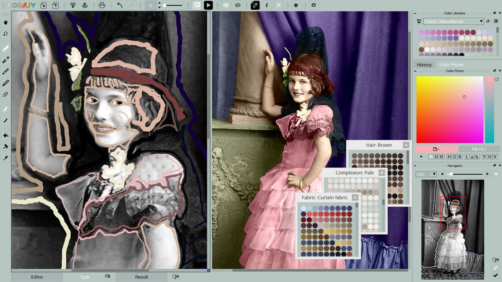Viewport: 502px width, 282px height.
Task: Toggle the eye preview icon in toolbar
Action: 226,5
